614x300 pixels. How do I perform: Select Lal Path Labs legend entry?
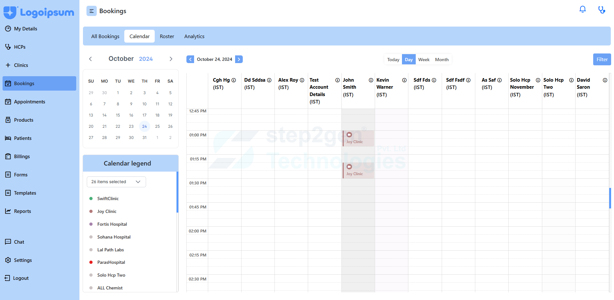[111, 250]
